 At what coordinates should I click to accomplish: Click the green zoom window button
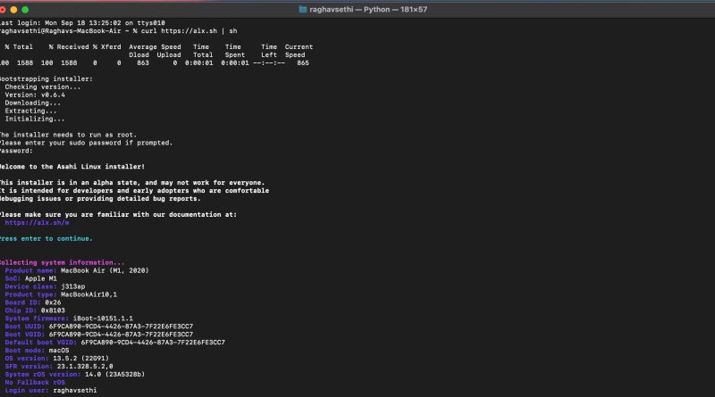tap(25, 10)
